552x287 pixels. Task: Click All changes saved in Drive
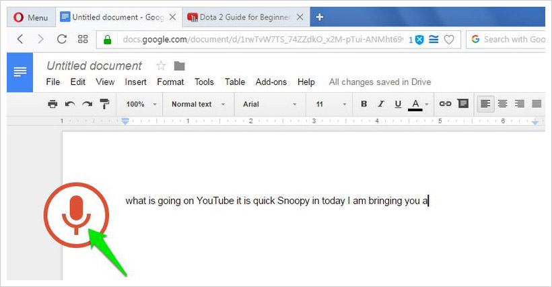point(380,82)
